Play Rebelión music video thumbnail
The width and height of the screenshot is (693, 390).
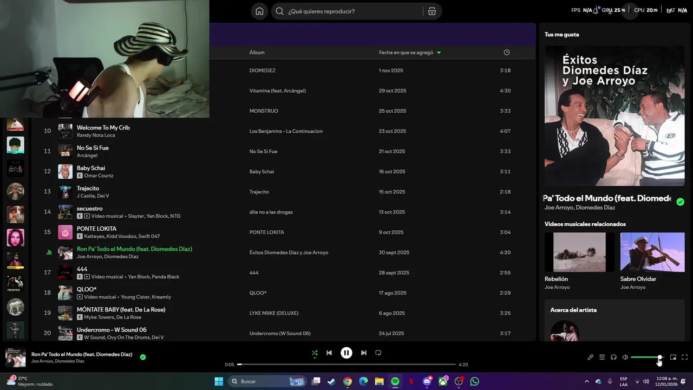579,252
